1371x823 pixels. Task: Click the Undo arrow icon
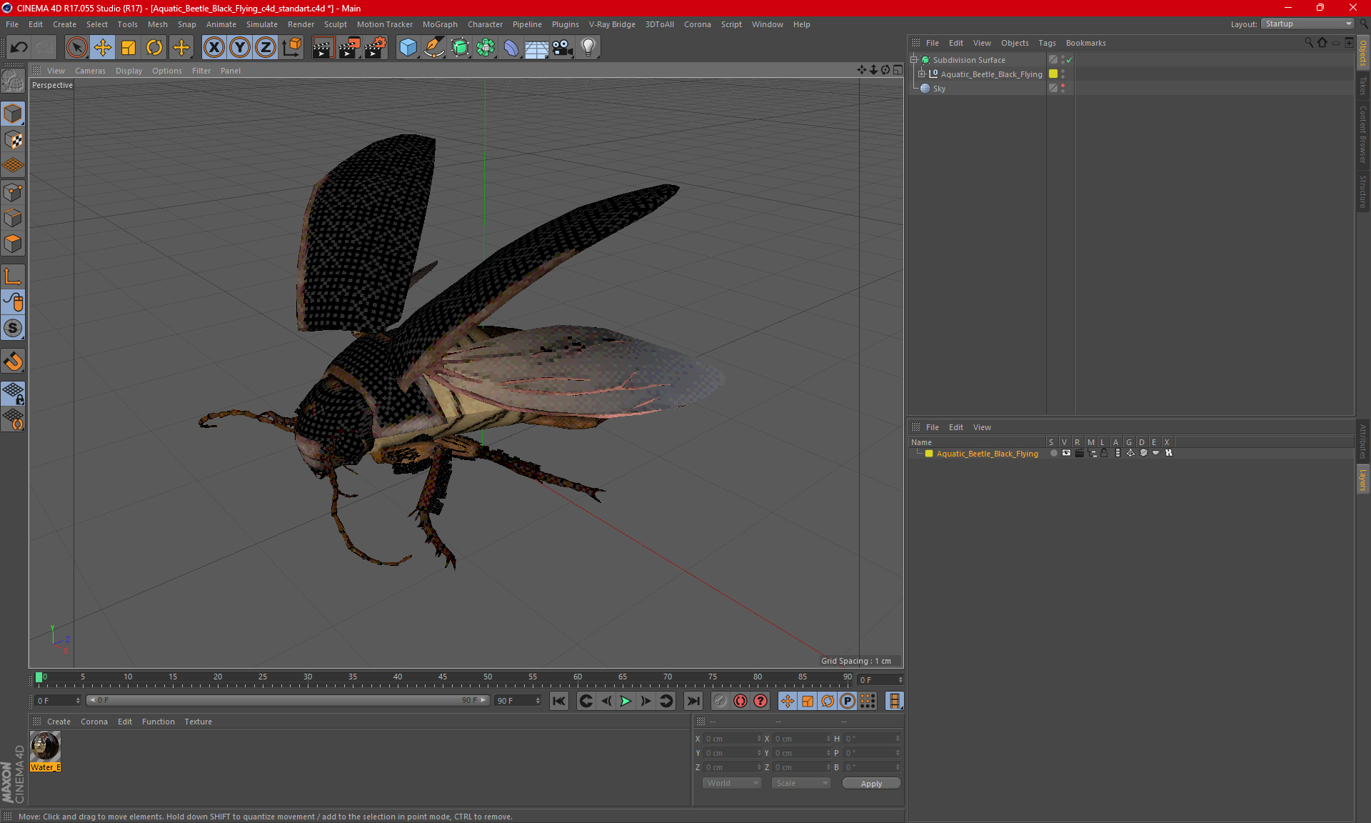click(x=19, y=48)
